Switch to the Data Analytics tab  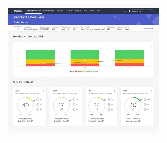[89, 11]
